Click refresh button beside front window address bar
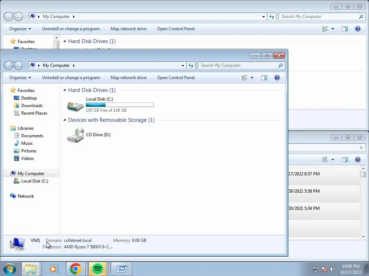The height and width of the screenshot is (276, 369). [x=191, y=65]
